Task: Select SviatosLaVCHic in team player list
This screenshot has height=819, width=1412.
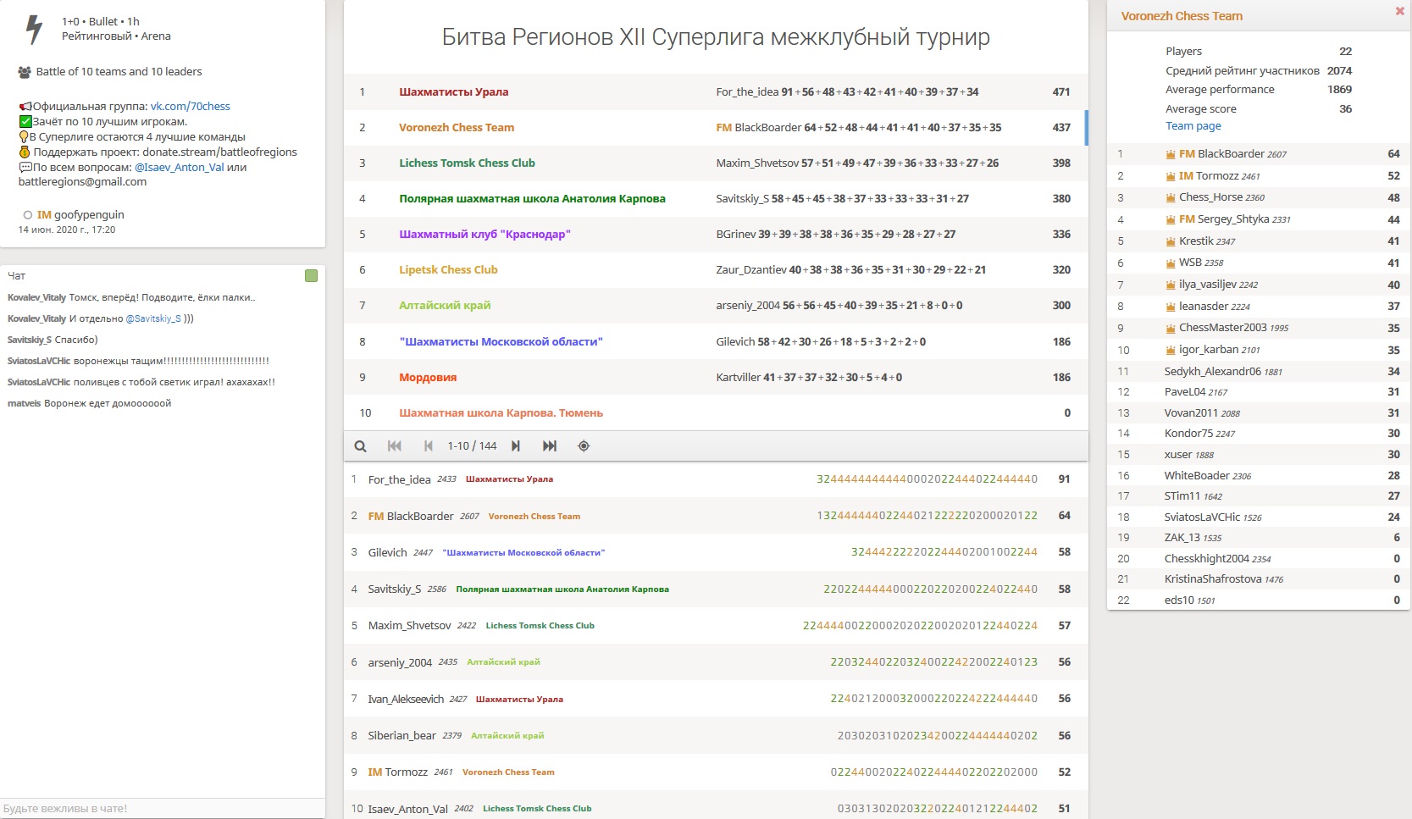Action: [x=1259, y=517]
